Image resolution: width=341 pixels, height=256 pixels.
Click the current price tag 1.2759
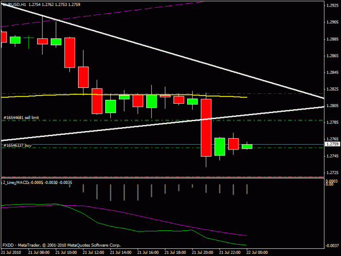click(332, 144)
